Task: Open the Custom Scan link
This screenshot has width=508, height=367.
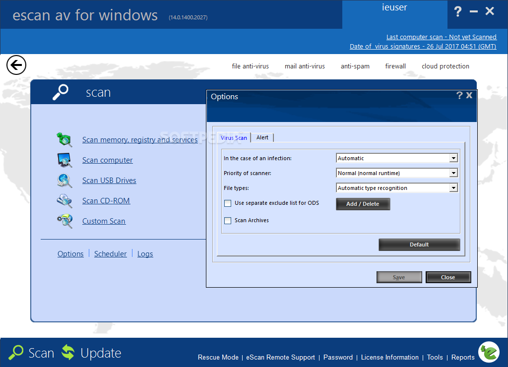Action: click(104, 221)
